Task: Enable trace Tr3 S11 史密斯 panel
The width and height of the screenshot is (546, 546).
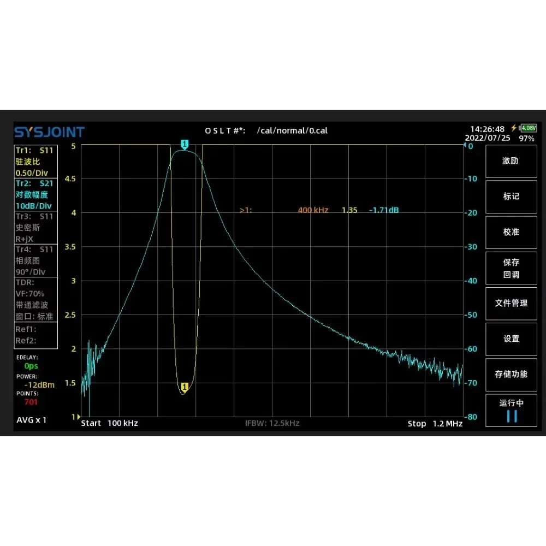Action: [x=35, y=228]
